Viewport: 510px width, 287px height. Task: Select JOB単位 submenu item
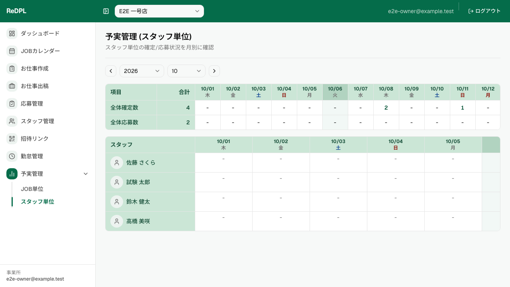(32, 189)
